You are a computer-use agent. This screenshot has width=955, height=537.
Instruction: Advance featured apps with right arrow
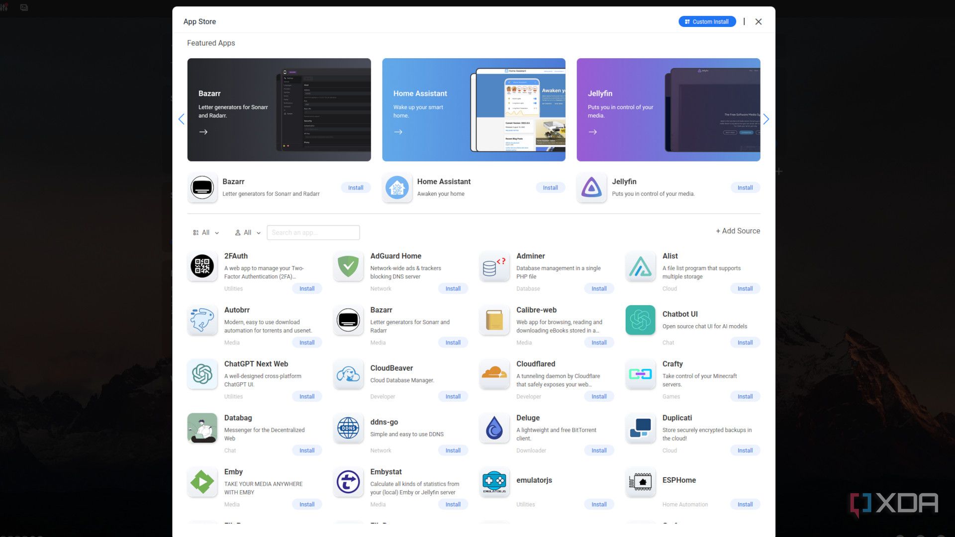point(766,119)
